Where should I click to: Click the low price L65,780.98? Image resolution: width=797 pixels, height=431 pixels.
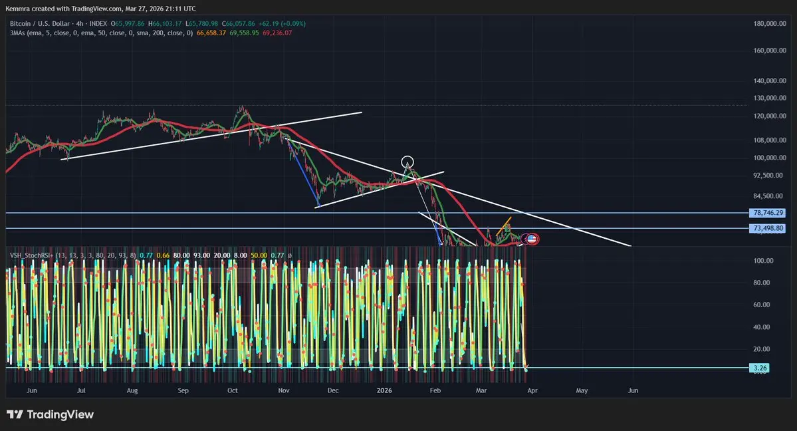pyautogui.click(x=202, y=23)
